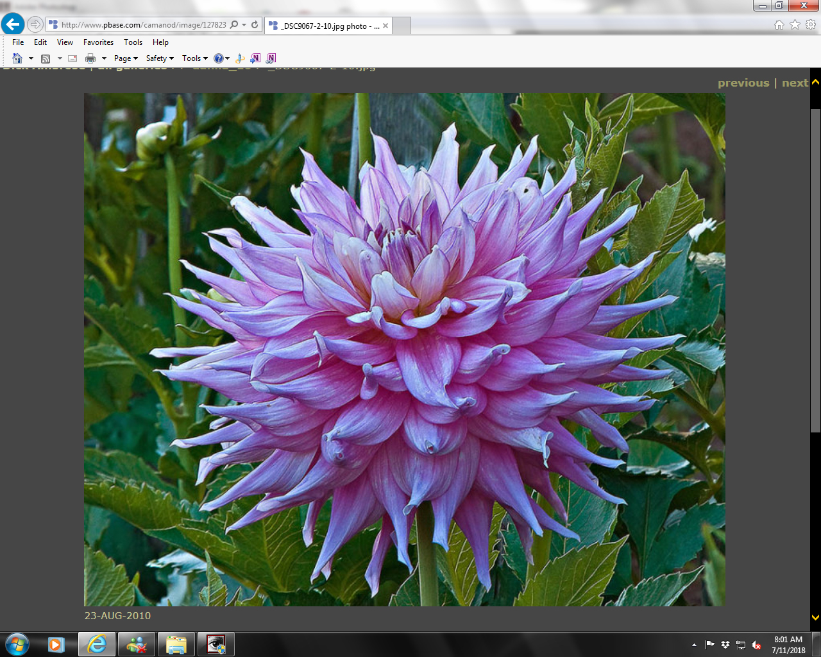Open the Windows Start menu
This screenshot has width=821, height=657.
pos(17,644)
